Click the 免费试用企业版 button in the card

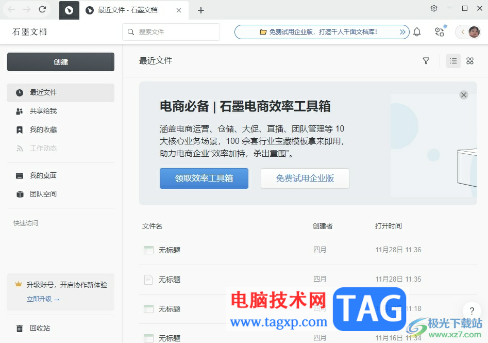(305, 178)
